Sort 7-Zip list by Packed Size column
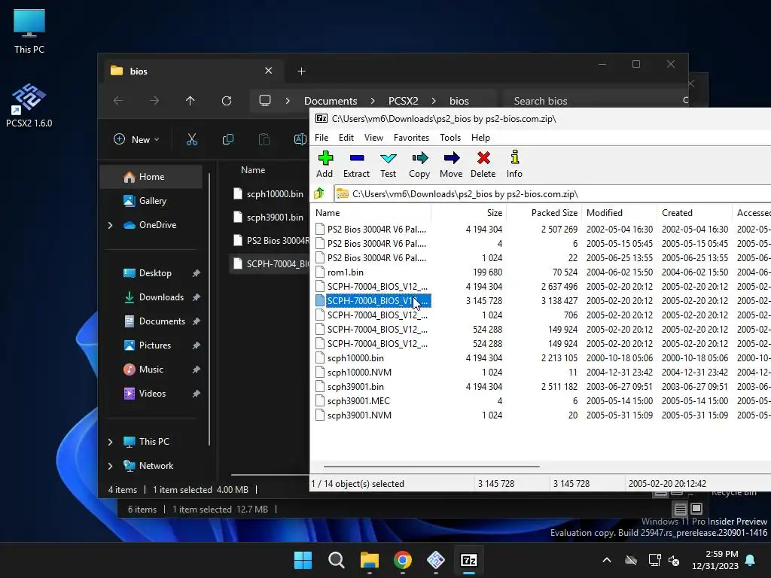This screenshot has width=771, height=578. pyautogui.click(x=544, y=213)
